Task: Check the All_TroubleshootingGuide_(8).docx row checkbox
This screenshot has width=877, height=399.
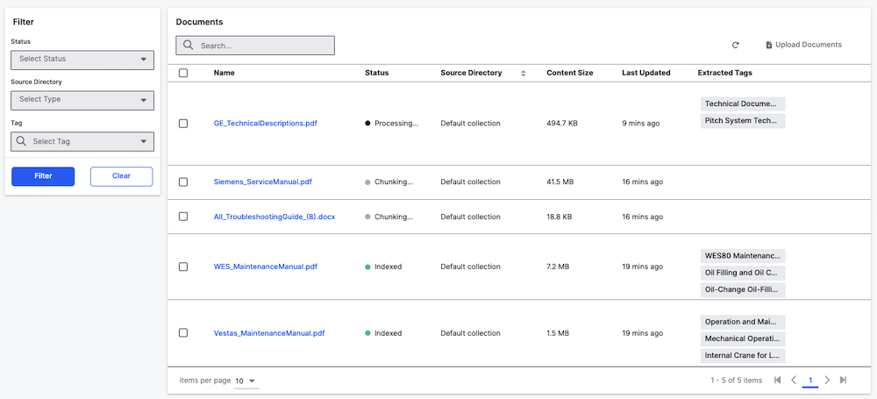Action: [x=183, y=217]
